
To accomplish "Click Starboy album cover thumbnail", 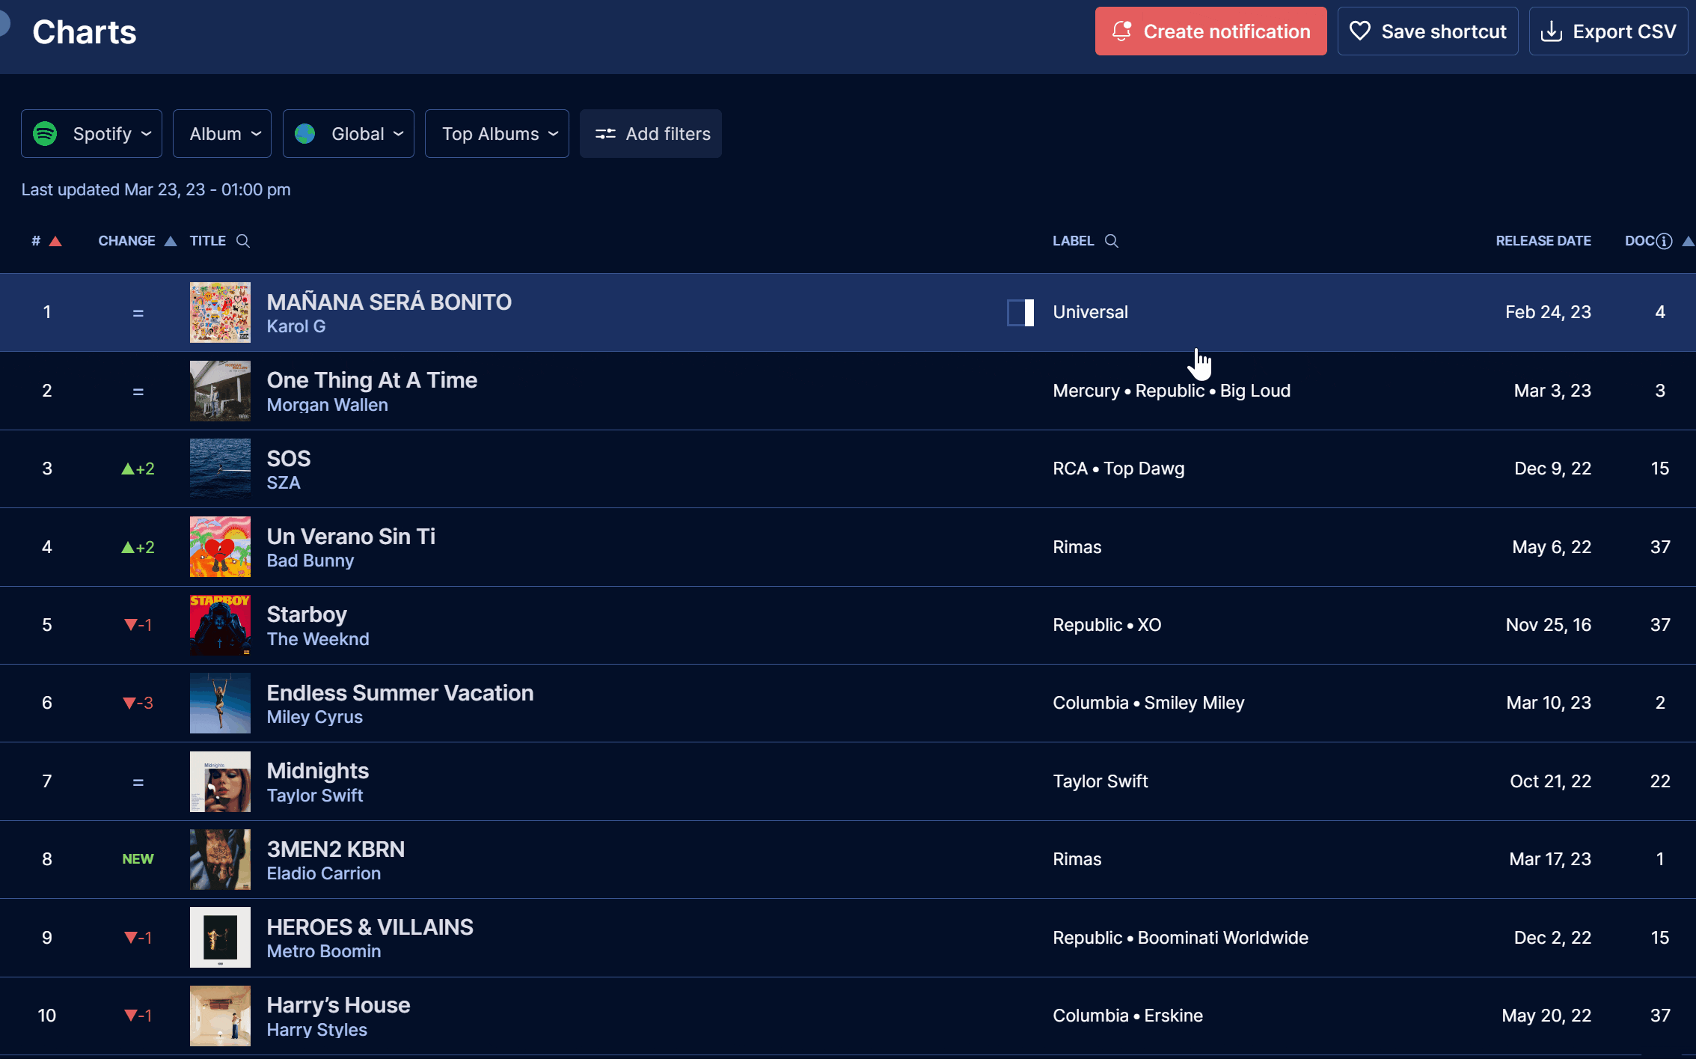I will click(220, 625).
